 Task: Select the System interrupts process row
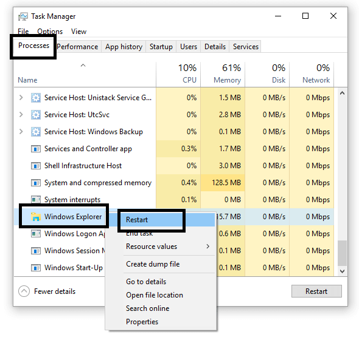(x=174, y=200)
